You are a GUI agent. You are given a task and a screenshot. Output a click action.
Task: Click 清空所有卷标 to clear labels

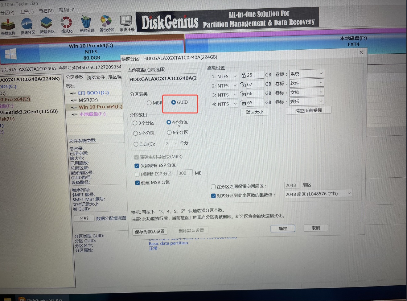[x=308, y=110]
